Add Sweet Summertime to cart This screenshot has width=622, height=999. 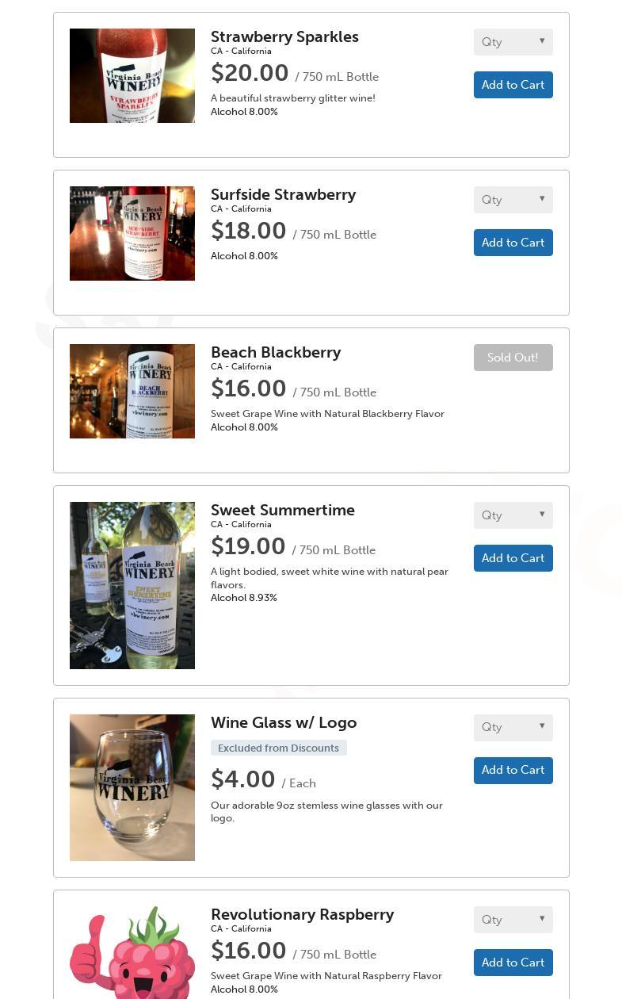(x=513, y=558)
